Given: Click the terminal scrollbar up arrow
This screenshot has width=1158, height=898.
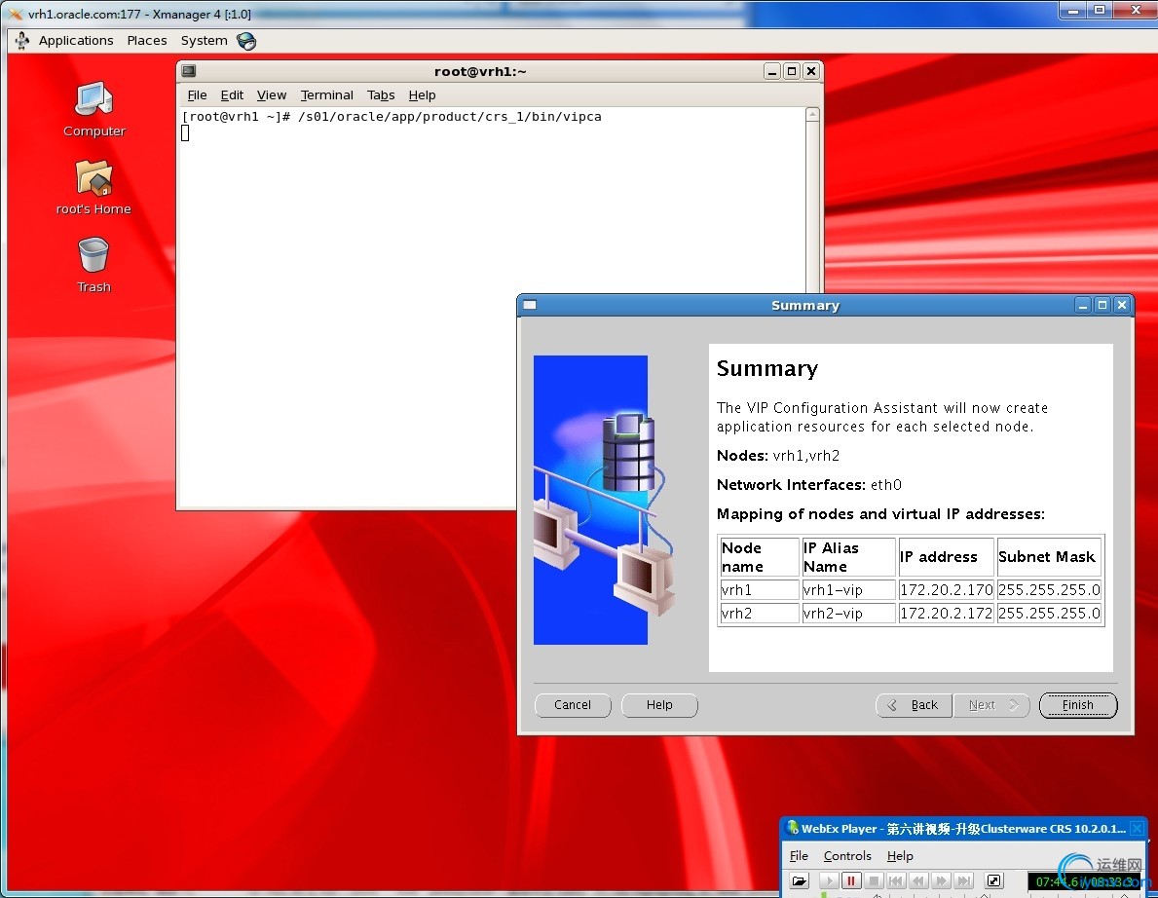Looking at the screenshot, I should coord(812,115).
